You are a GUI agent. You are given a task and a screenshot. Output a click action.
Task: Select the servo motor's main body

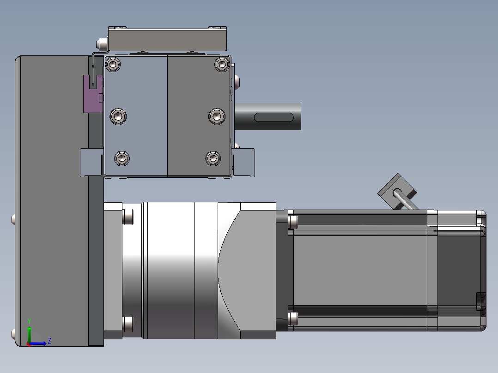coord(360,271)
